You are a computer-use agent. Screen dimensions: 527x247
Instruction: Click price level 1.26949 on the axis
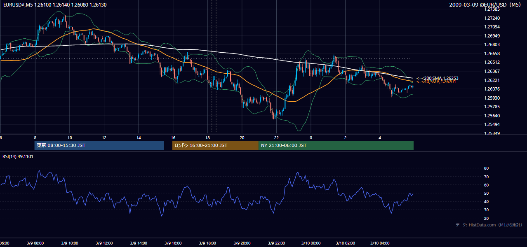point(492,36)
